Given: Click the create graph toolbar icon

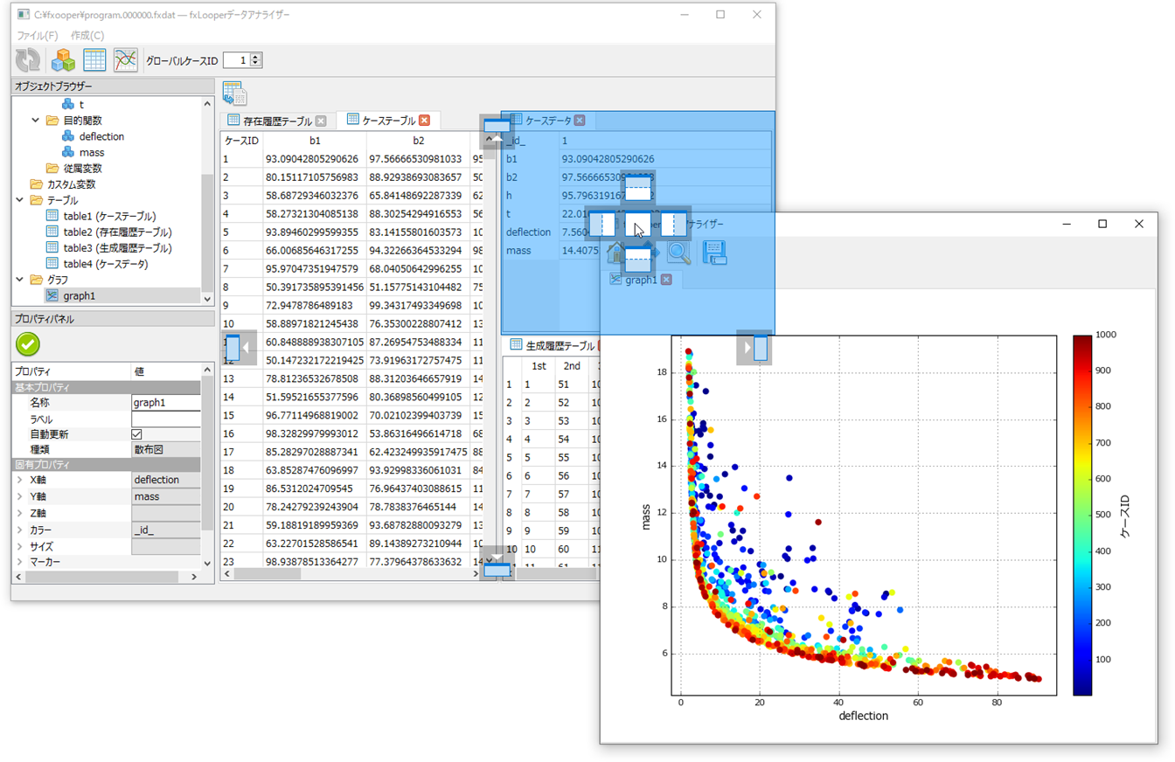Looking at the screenshot, I should [126, 59].
